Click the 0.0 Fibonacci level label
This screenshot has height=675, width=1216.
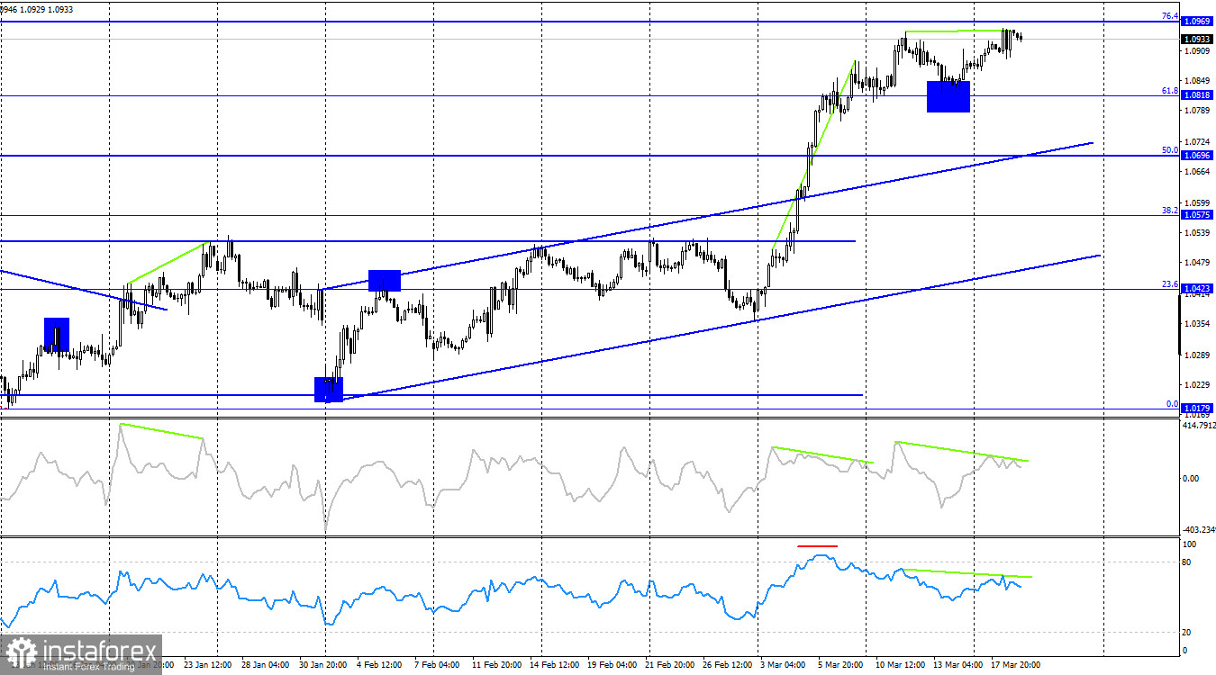1172,403
